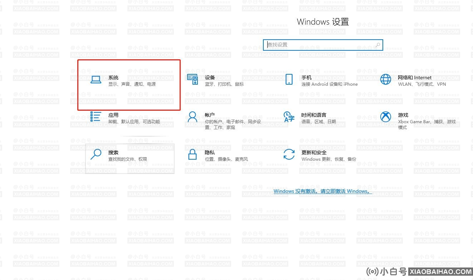This screenshot has height=280, width=473.
Task: Select the 手机 heading
Action: pos(306,77)
